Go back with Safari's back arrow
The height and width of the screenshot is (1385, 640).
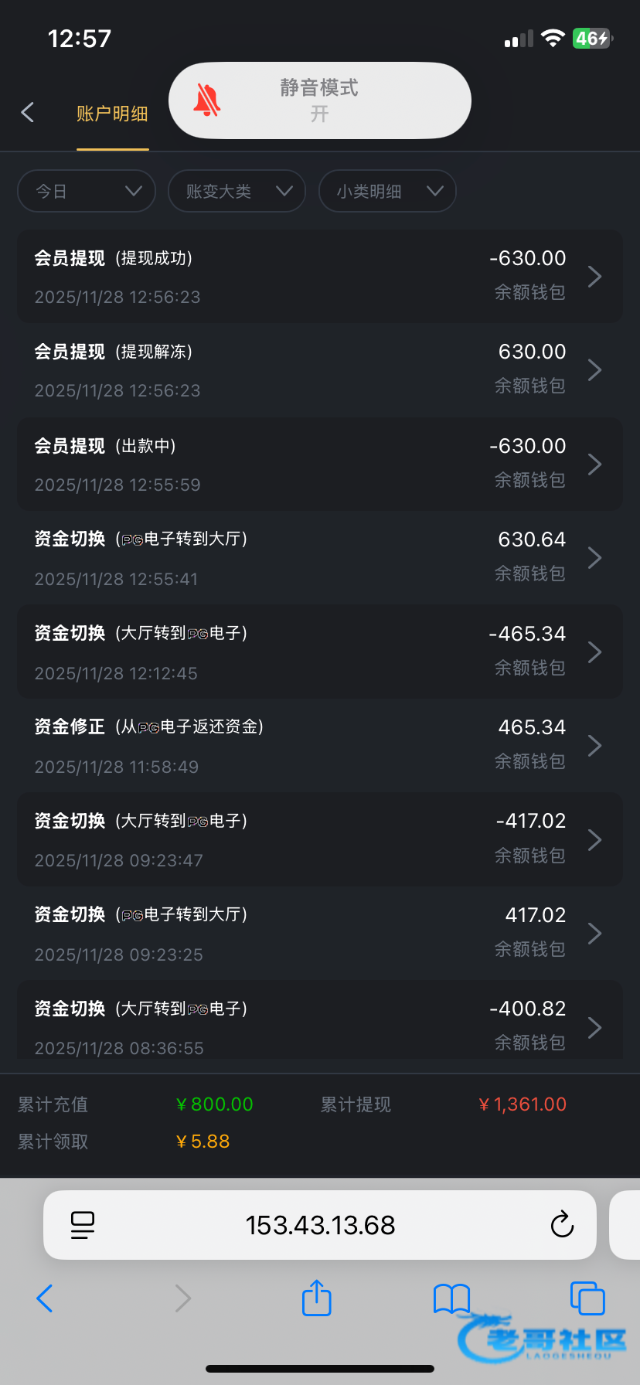tap(45, 1298)
